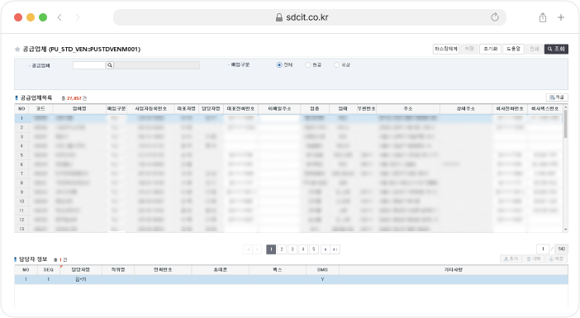Click the 회사전화번호 column header

510,109
